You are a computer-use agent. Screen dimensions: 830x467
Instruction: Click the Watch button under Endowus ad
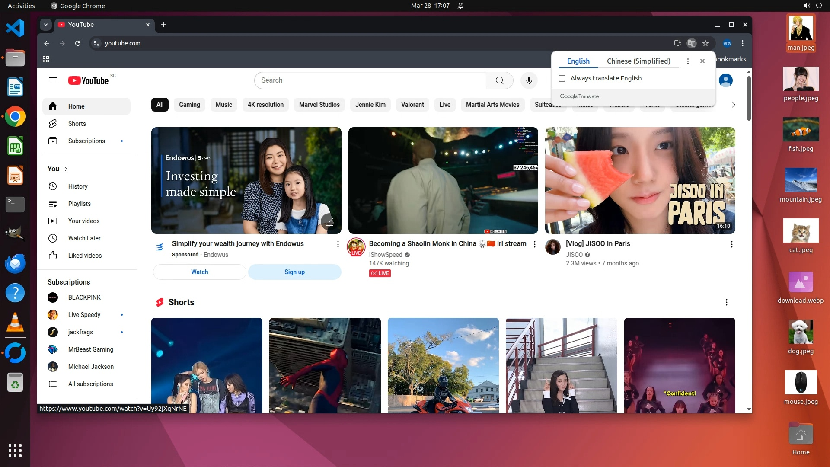[x=200, y=272]
